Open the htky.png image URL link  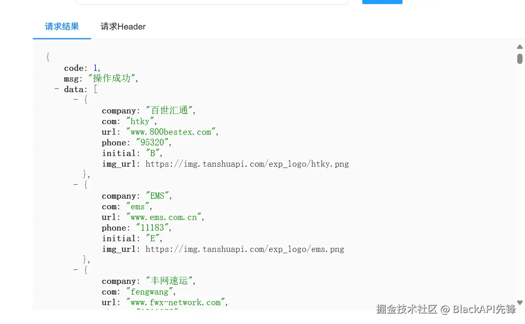(247, 164)
